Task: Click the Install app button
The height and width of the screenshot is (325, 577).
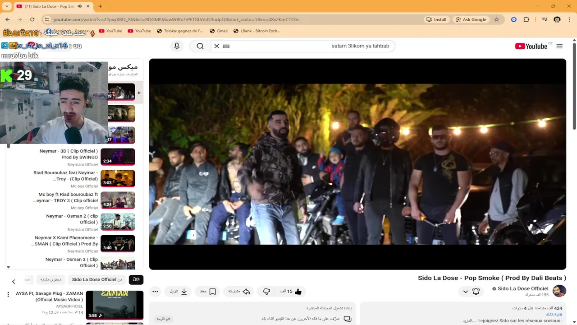Action: tap(436, 19)
